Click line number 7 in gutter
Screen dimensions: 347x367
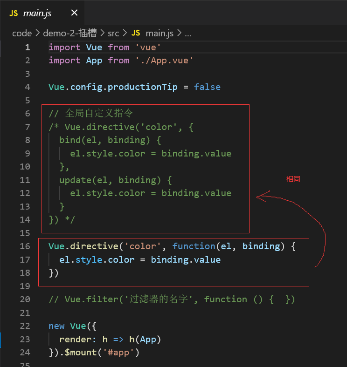[x=28, y=127]
